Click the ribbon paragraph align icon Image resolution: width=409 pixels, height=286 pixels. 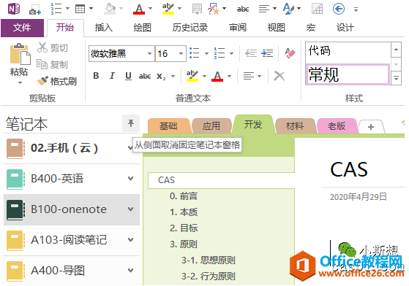[x=249, y=76]
